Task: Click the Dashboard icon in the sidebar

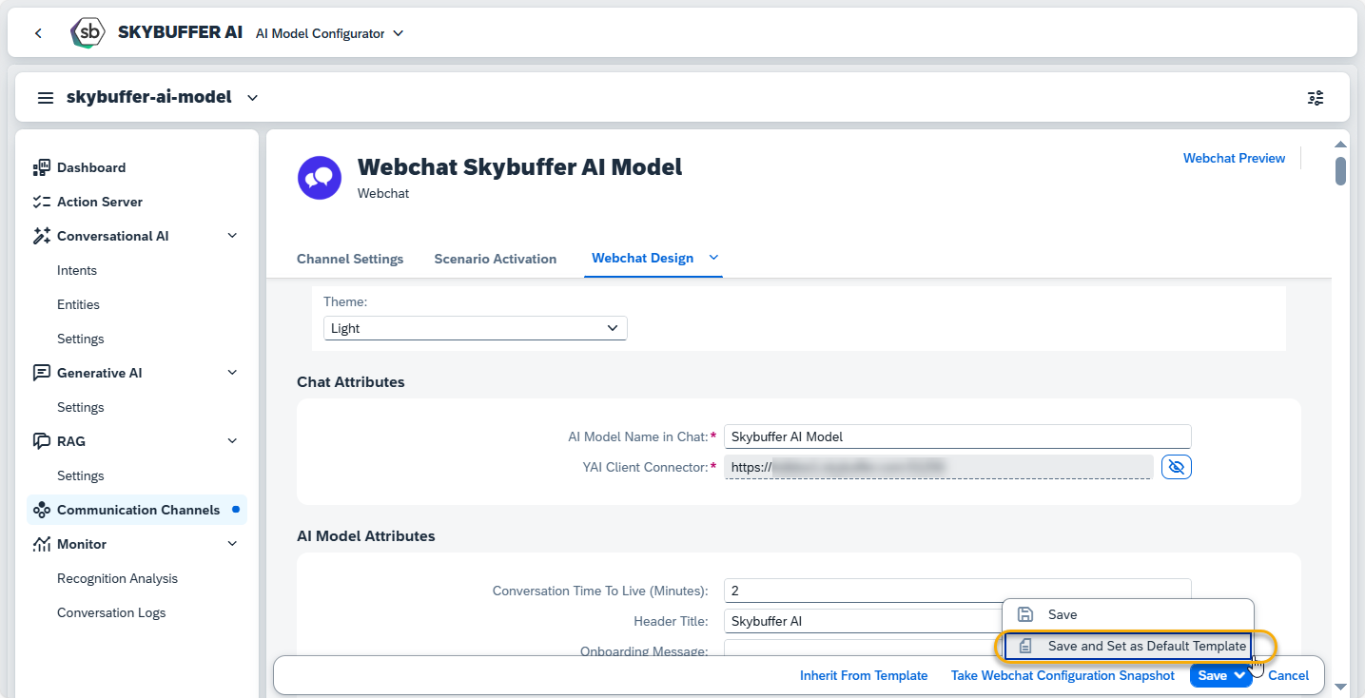Action: click(x=41, y=167)
